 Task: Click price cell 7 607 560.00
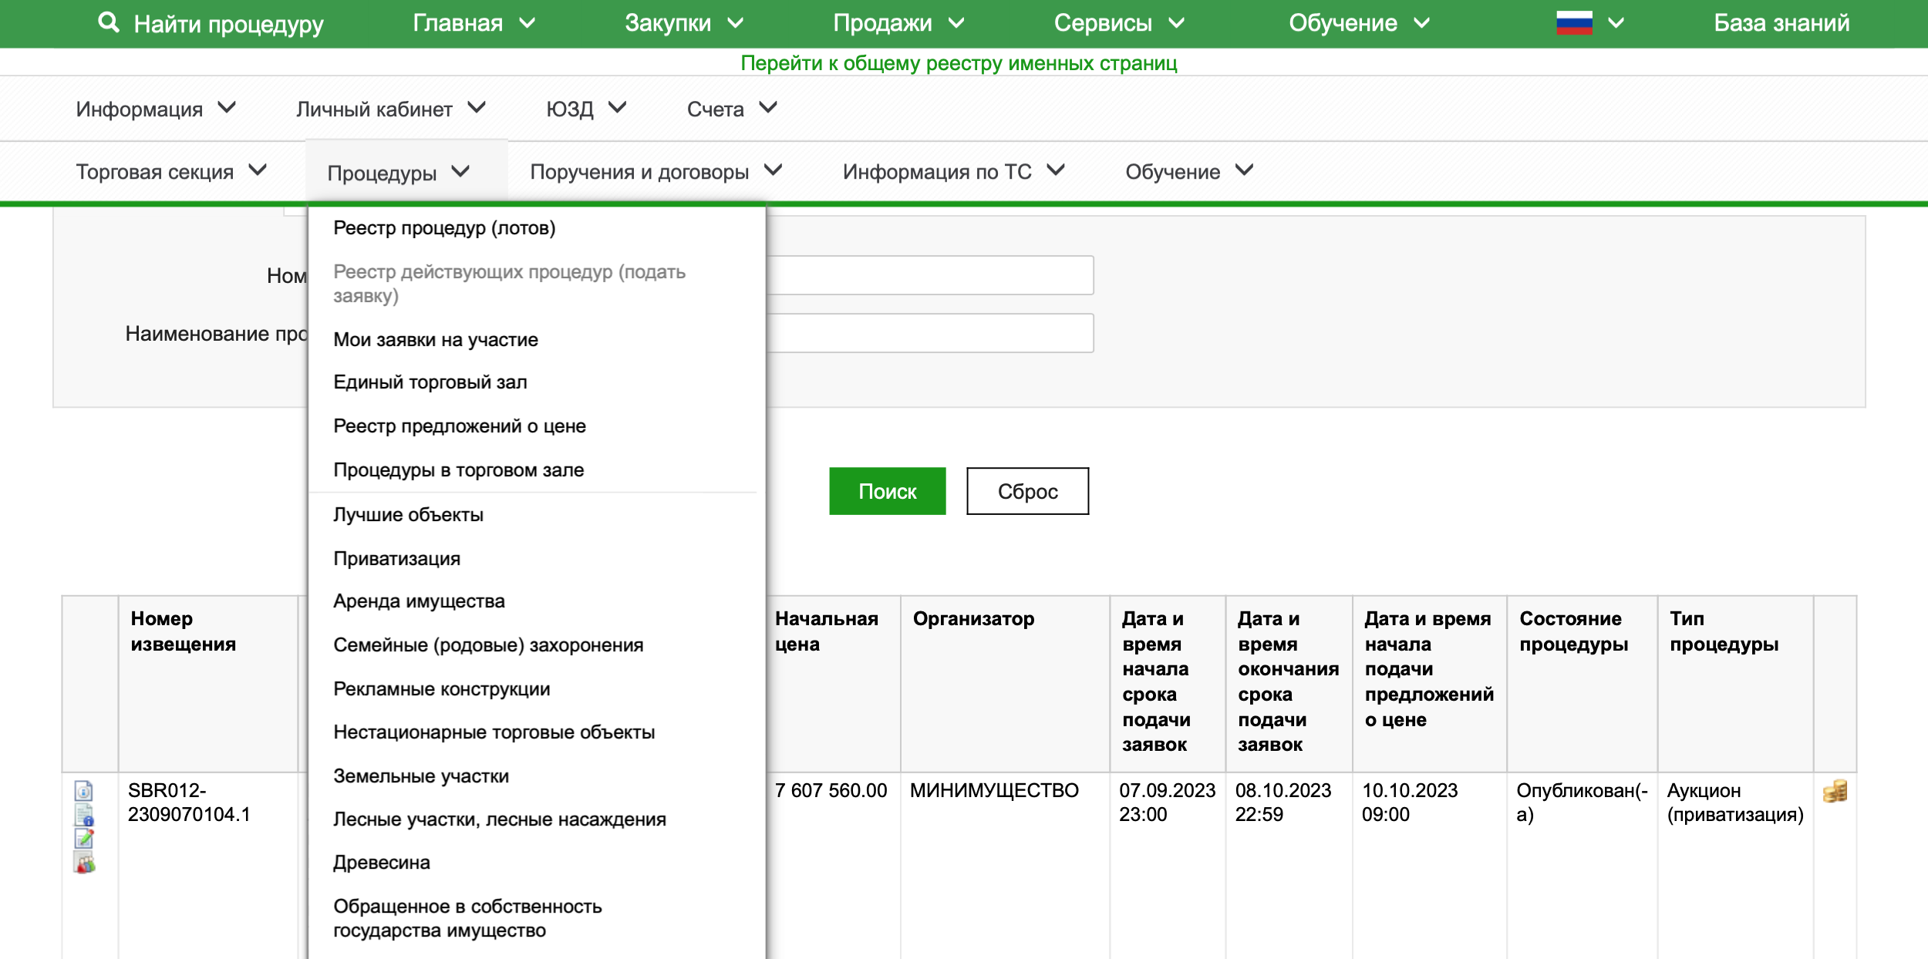click(831, 790)
